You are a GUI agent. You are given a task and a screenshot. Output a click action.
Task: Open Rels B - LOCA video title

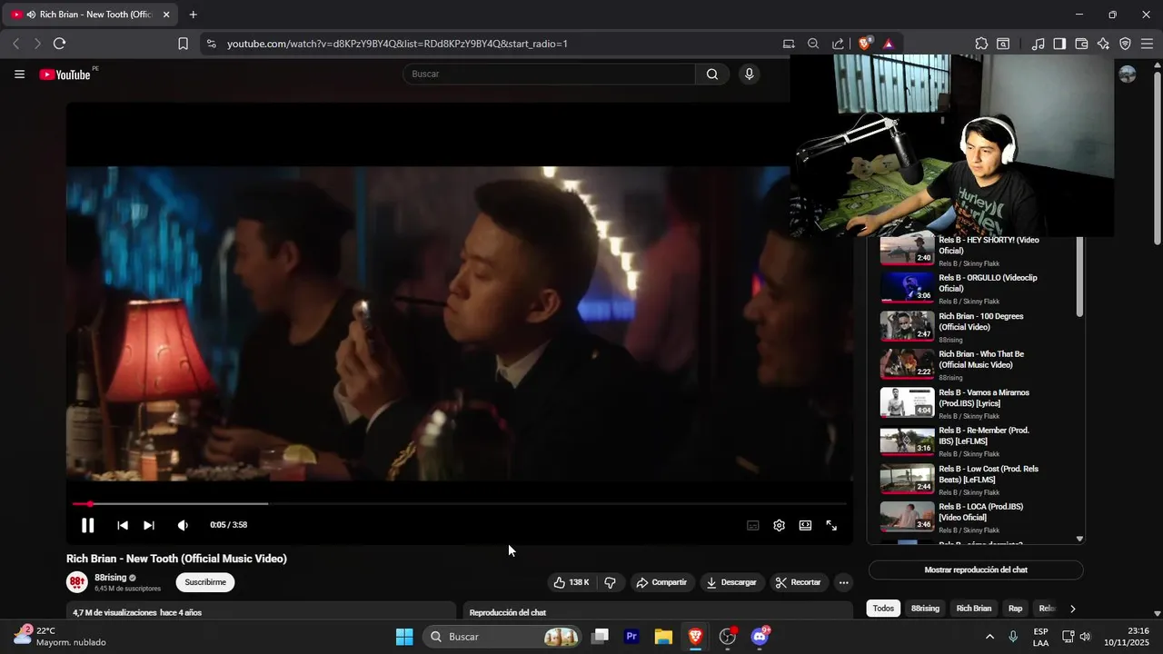(981, 512)
